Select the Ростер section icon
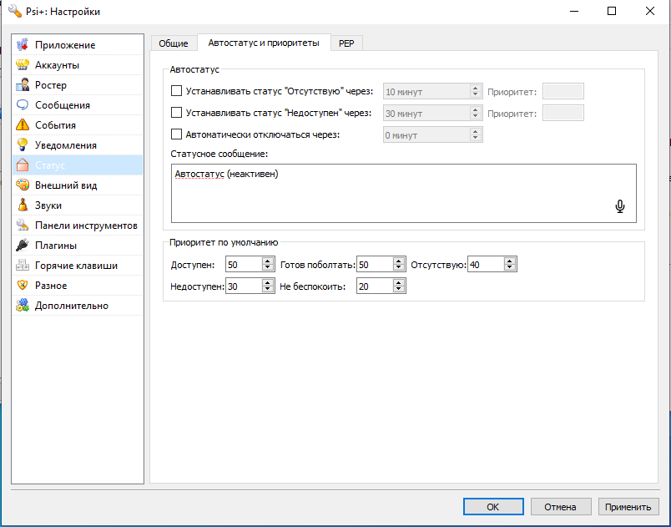 point(23,85)
